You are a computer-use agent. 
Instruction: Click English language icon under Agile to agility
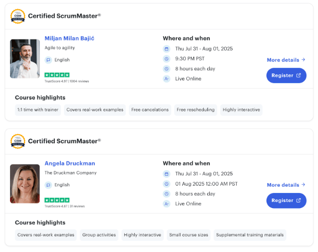tap(48, 60)
